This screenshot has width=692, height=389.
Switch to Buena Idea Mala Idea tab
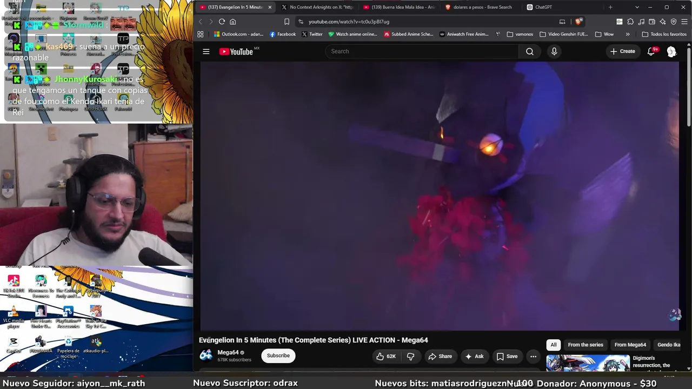click(x=399, y=7)
